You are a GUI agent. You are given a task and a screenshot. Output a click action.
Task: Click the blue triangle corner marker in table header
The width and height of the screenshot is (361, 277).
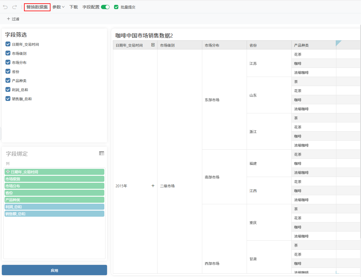(x=338, y=43)
